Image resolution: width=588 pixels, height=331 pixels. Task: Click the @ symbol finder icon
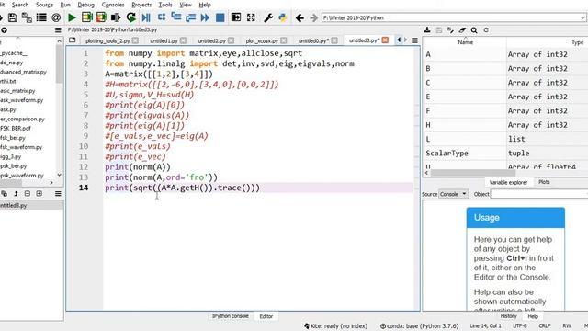pos(56,17)
